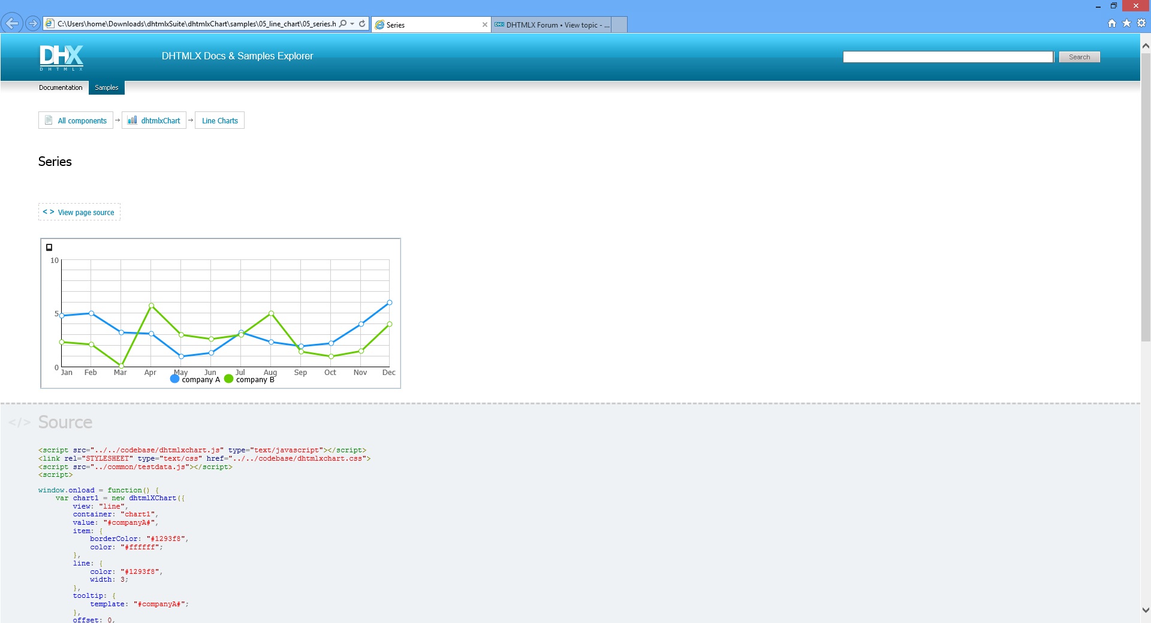Open the Samples tab

[107, 87]
